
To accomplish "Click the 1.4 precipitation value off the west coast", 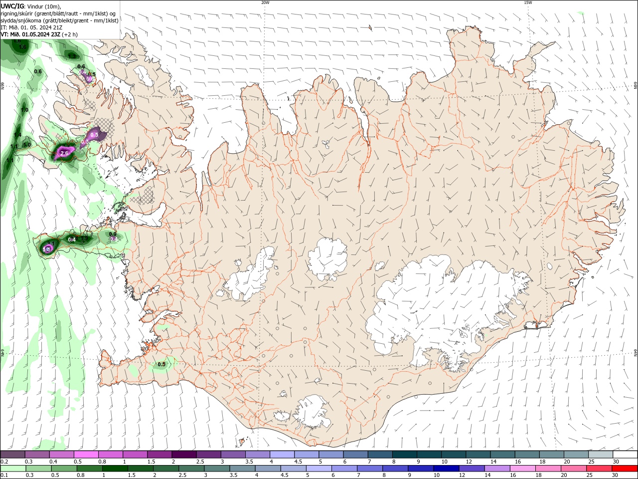I will point(17,135).
